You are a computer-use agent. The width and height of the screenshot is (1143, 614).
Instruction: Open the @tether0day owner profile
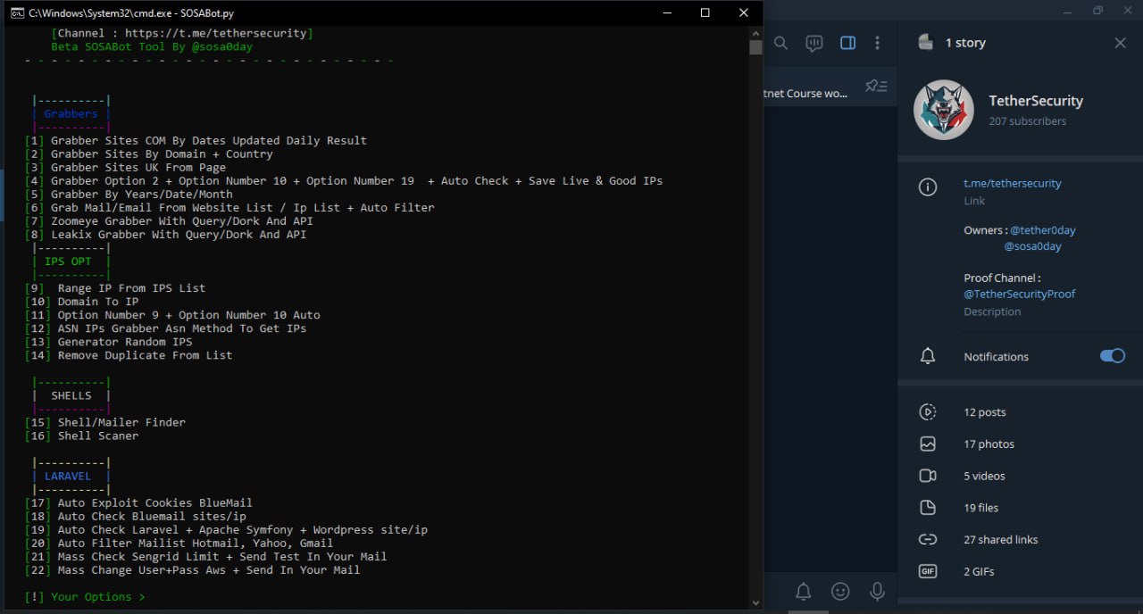[x=1043, y=230]
